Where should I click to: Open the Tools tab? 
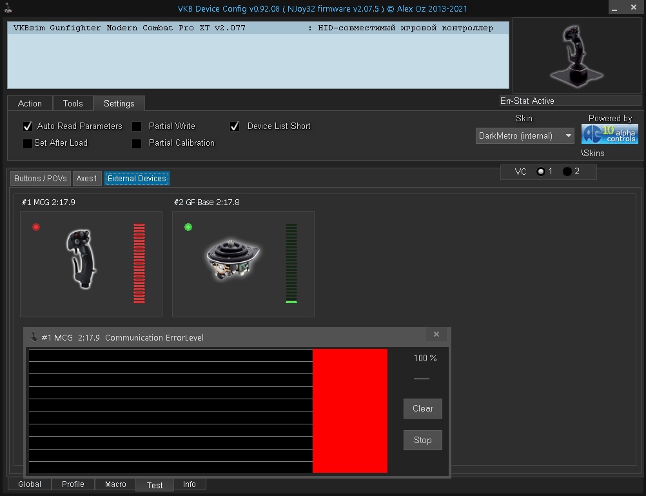[x=73, y=103]
